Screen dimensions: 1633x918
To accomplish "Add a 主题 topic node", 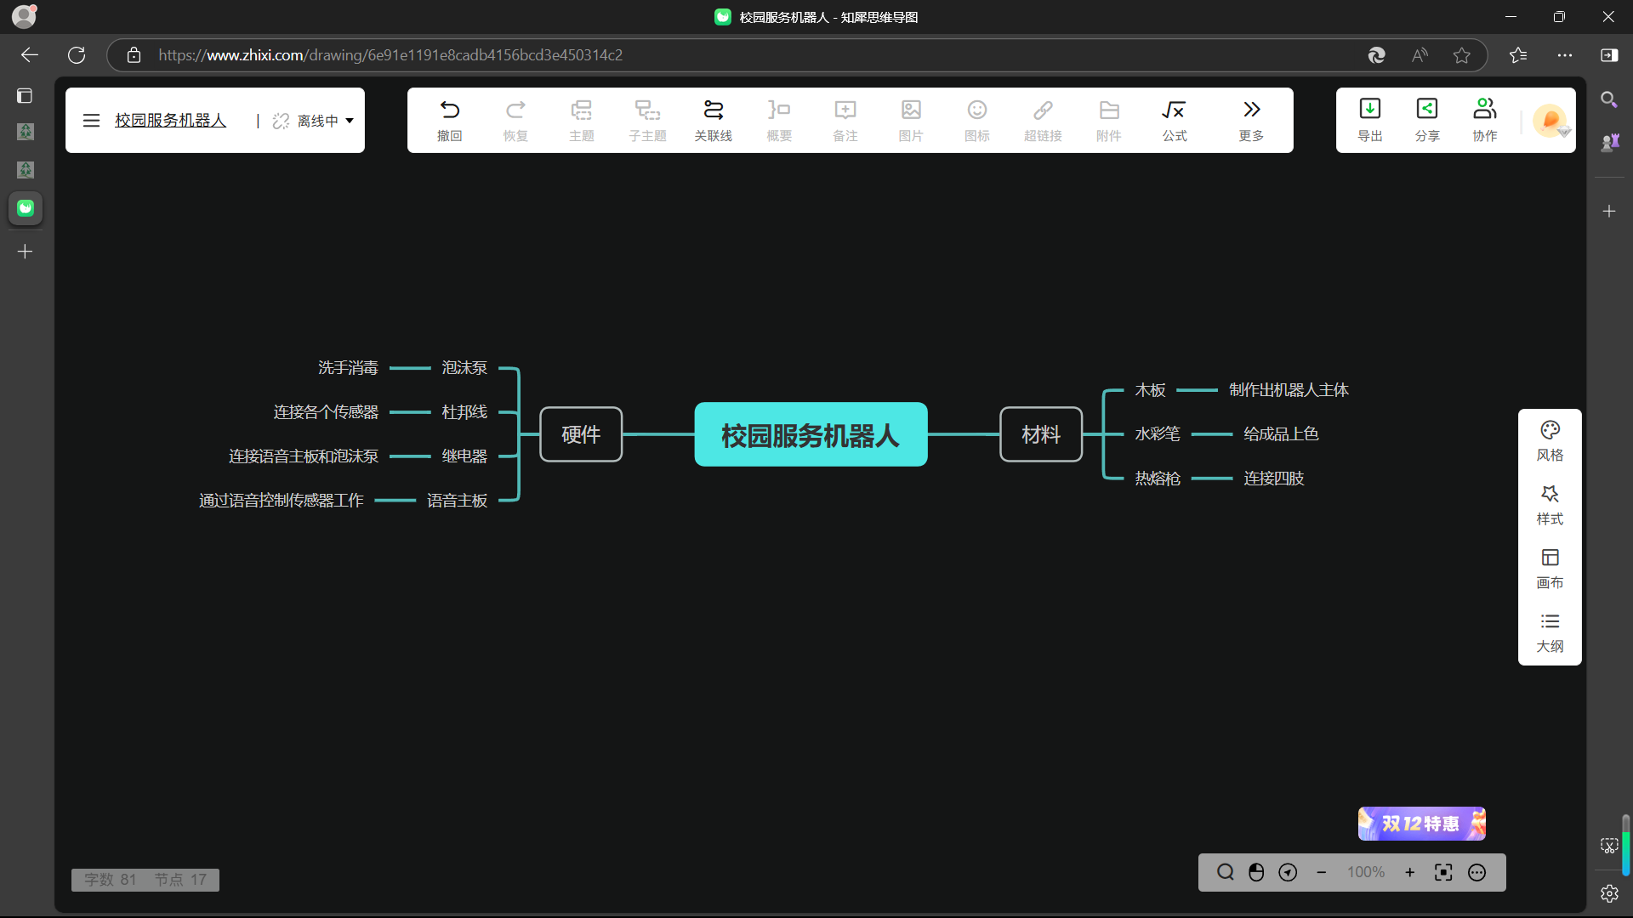I will [x=582, y=120].
